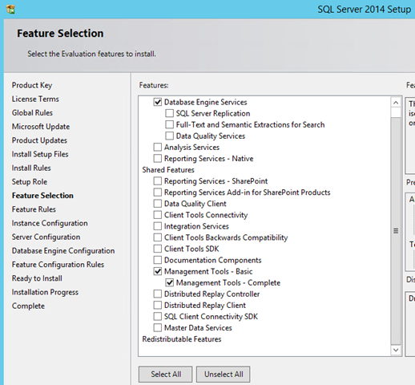
Task: Check Reporting Services - Native
Action: pyautogui.click(x=158, y=158)
